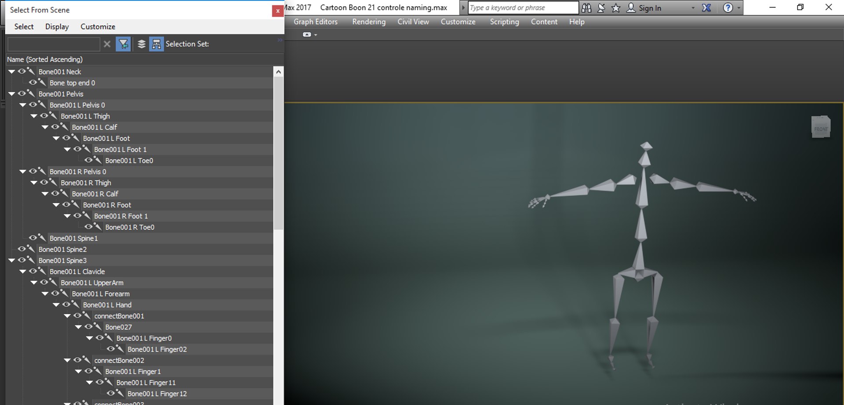Close the Select From Scene dialog
Image resolution: width=844 pixels, height=405 pixels.
point(277,11)
